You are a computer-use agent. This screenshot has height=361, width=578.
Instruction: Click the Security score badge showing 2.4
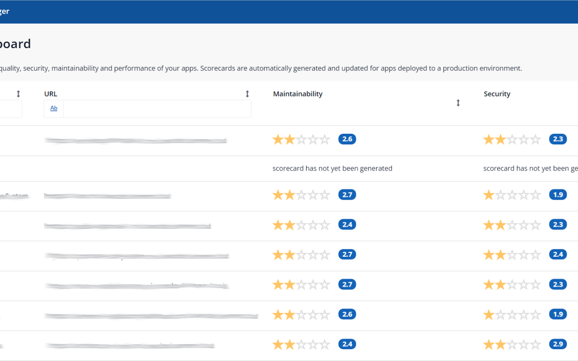[558, 254]
